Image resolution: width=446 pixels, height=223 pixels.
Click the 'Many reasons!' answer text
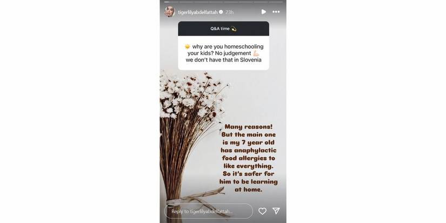pos(249,127)
